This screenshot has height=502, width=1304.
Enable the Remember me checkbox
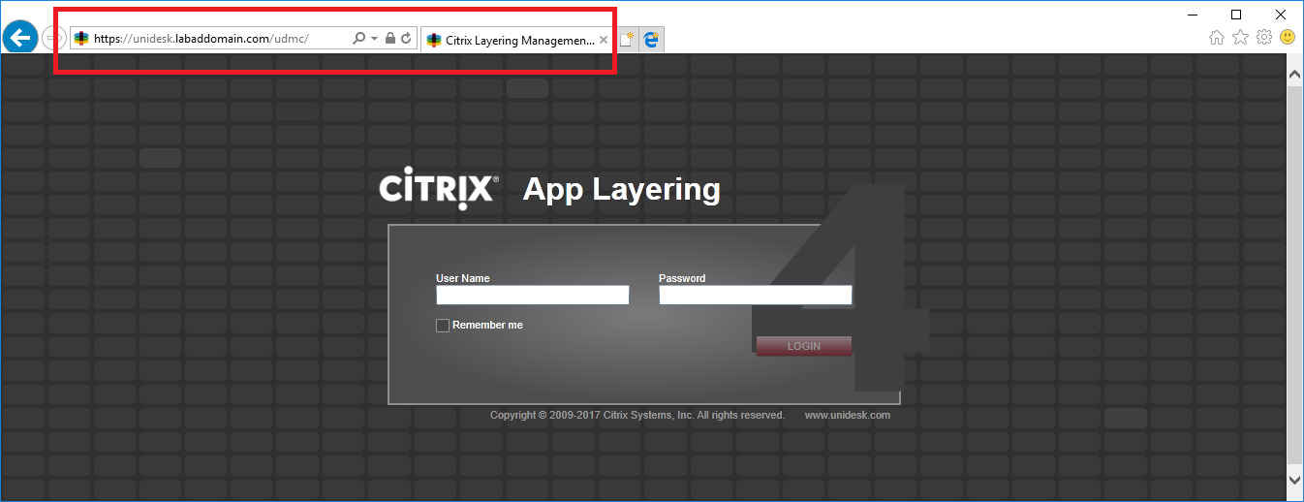click(443, 326)
